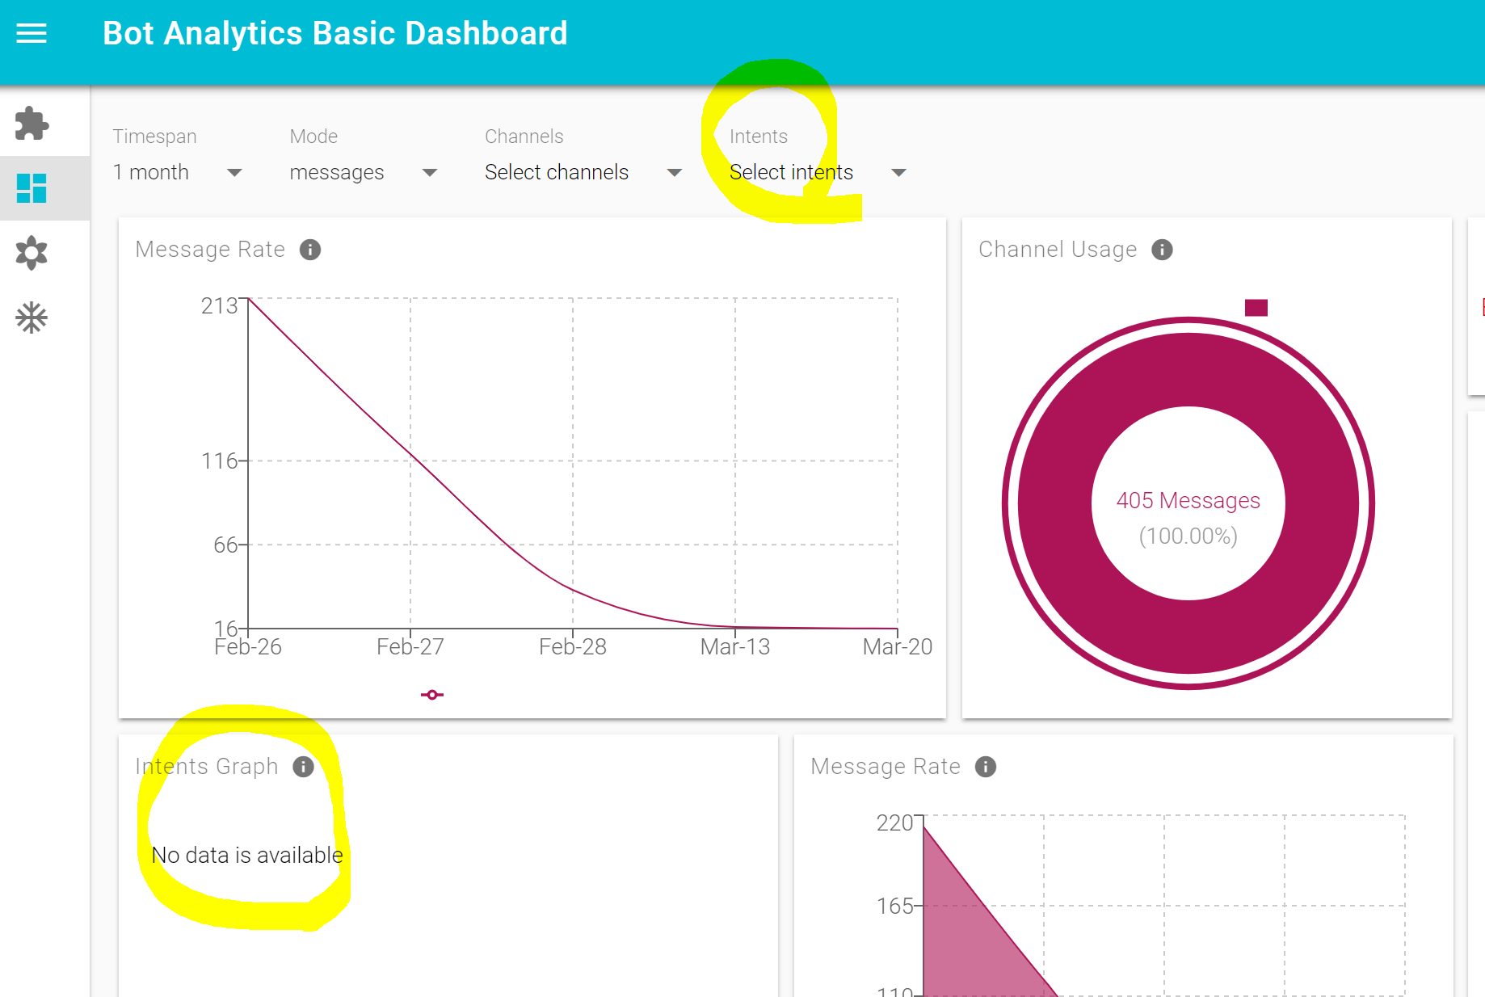
Task: Select the dashboard grid sidebar icon
Action: (x=32, y=188)
